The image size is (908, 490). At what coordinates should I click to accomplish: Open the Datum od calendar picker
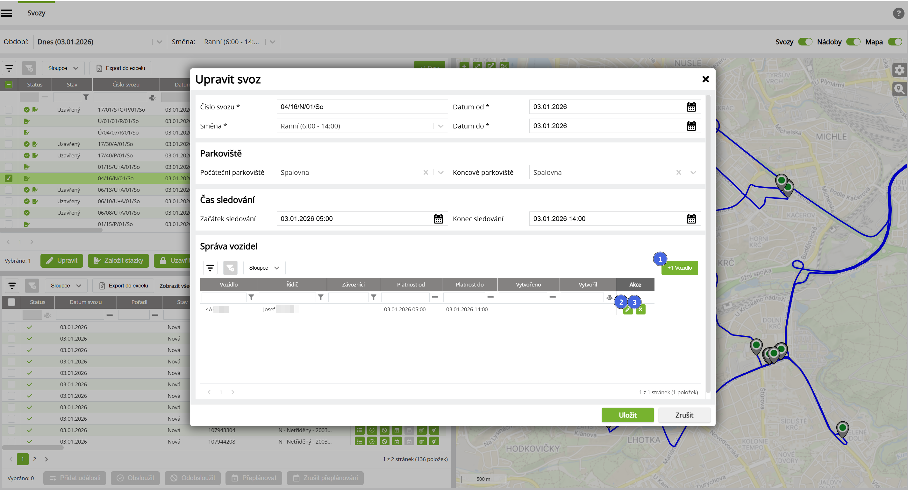coord(691,107)
